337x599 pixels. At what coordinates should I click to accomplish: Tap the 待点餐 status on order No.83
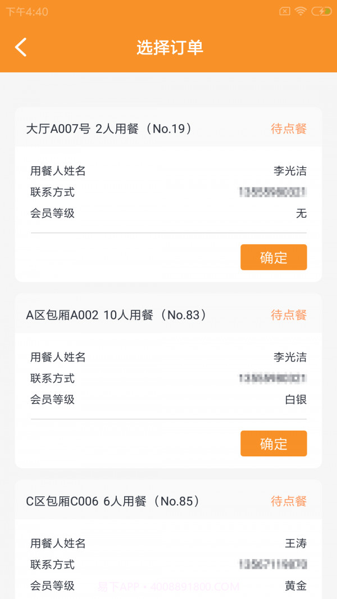click(288, 315)
